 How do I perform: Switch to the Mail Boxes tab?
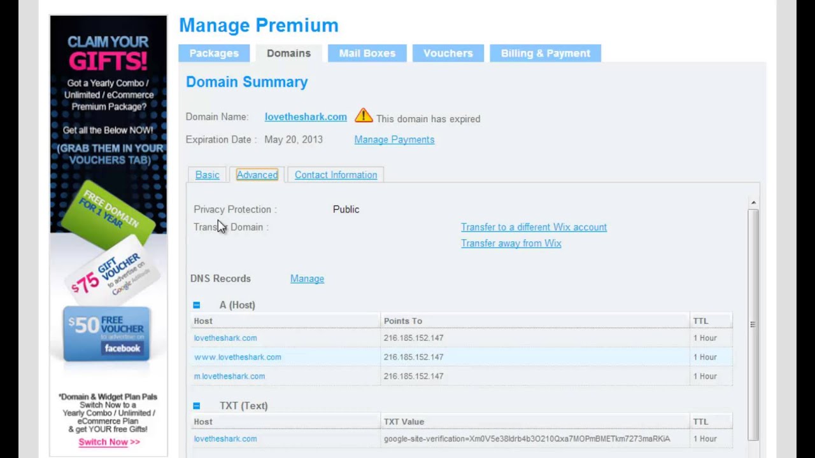pos(367,53)
